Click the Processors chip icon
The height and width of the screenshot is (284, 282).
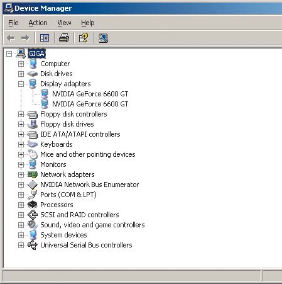point(33,205)
